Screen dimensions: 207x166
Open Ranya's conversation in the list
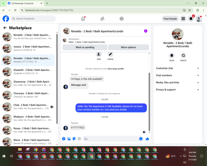28,130
